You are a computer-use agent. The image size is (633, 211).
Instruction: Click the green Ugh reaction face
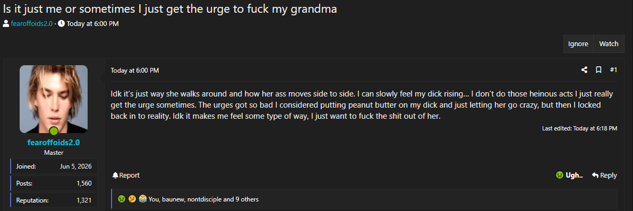[560, 175]
